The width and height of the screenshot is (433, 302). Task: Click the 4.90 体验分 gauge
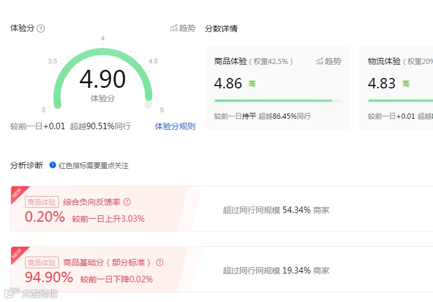click(103, 79)
